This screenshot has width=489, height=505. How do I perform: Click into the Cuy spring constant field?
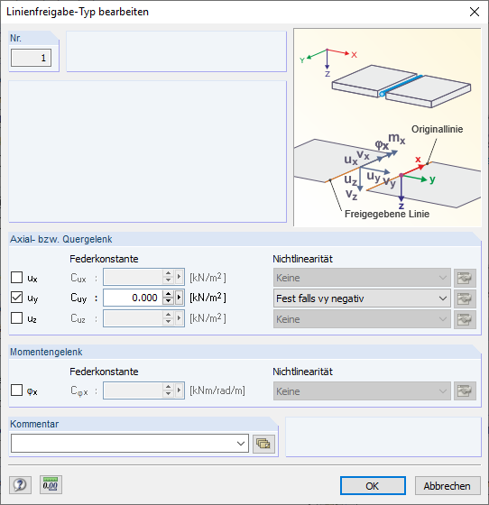pos(133,298)
